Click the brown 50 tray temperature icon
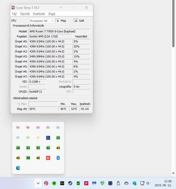Viewport: 176px width, 189px height. pyautogui.click(x=18, y=128)
